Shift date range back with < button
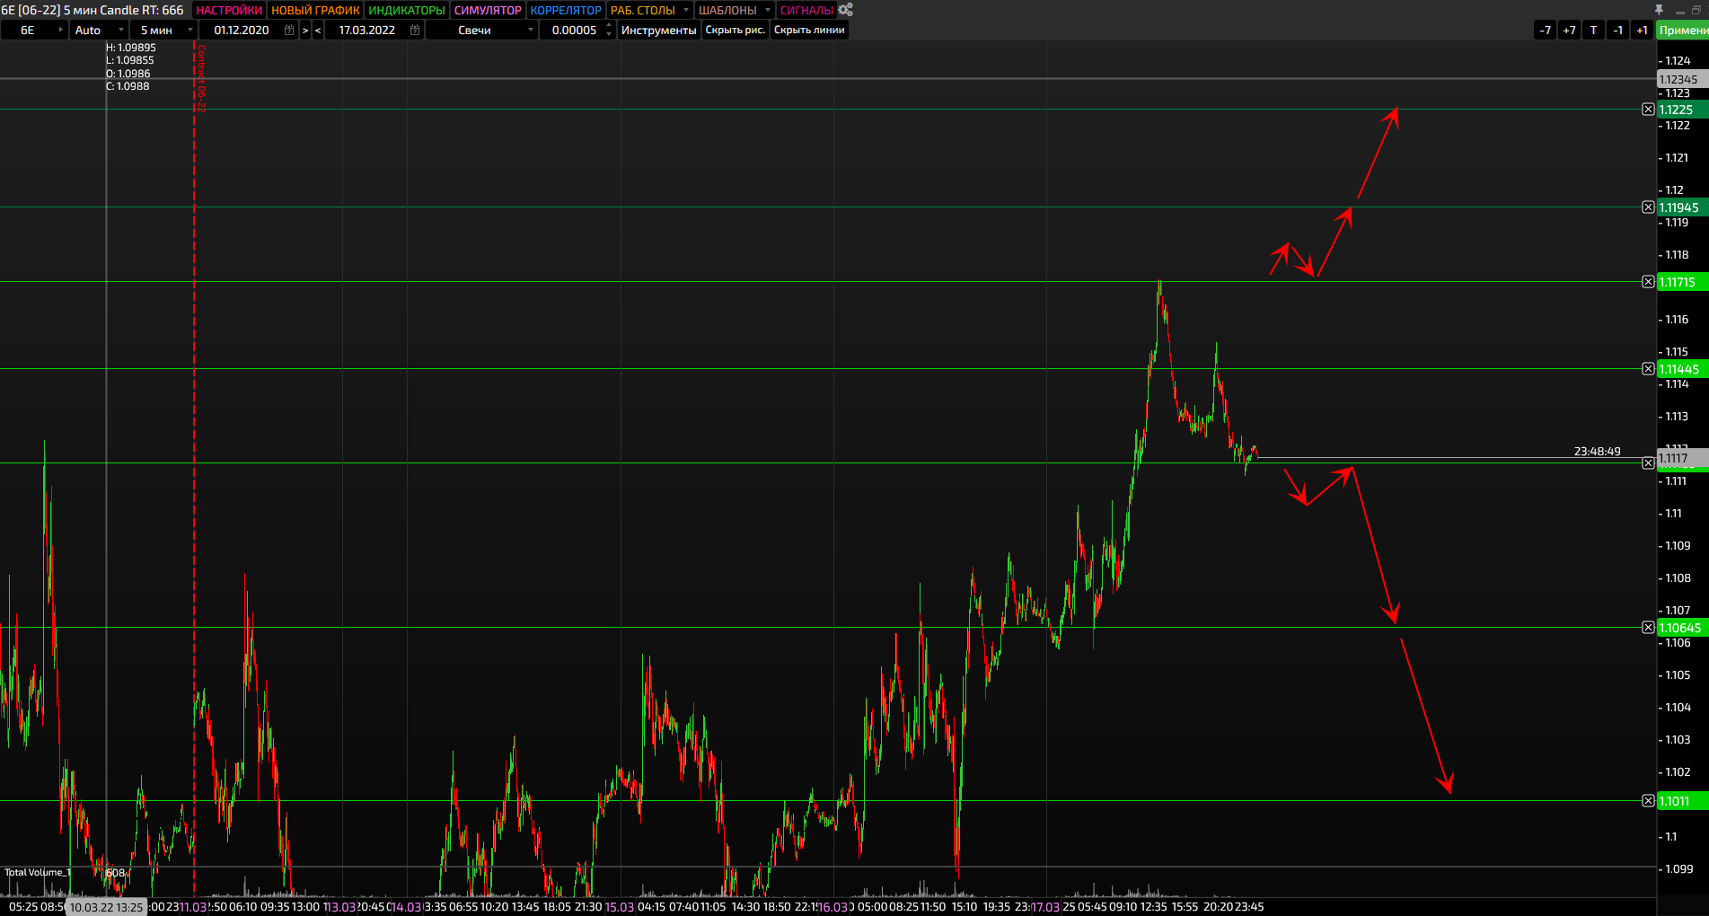Viewport: 1709px width, 916px height. click(x=318, y=30)
